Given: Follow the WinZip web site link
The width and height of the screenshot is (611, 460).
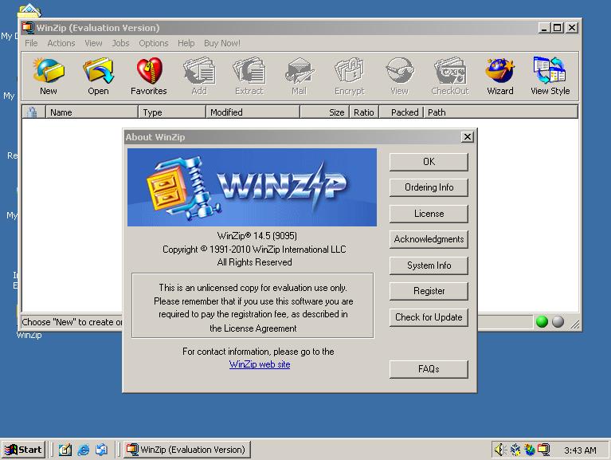Looking at the screenshot, I should tap(260, 364).
